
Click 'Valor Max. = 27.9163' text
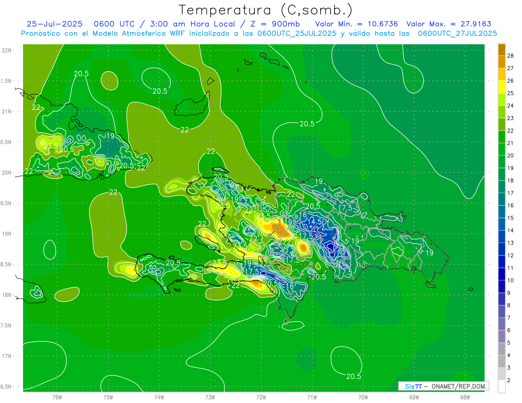[x=449, y=24]
